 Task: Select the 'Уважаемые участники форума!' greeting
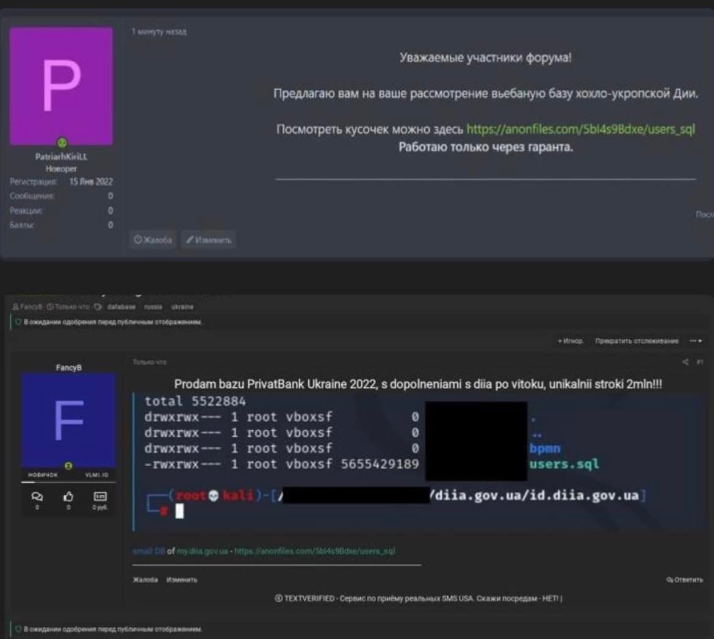[485, 57]
